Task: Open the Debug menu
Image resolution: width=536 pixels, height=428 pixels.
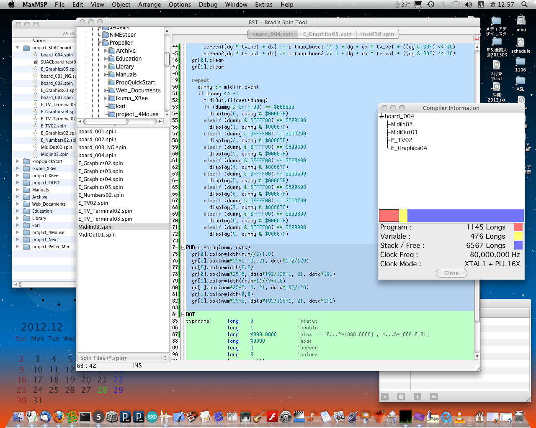Action: [208, 5]
